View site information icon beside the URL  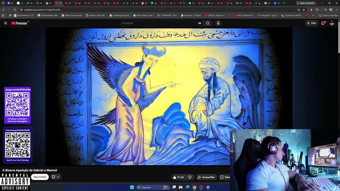(22, 10)
